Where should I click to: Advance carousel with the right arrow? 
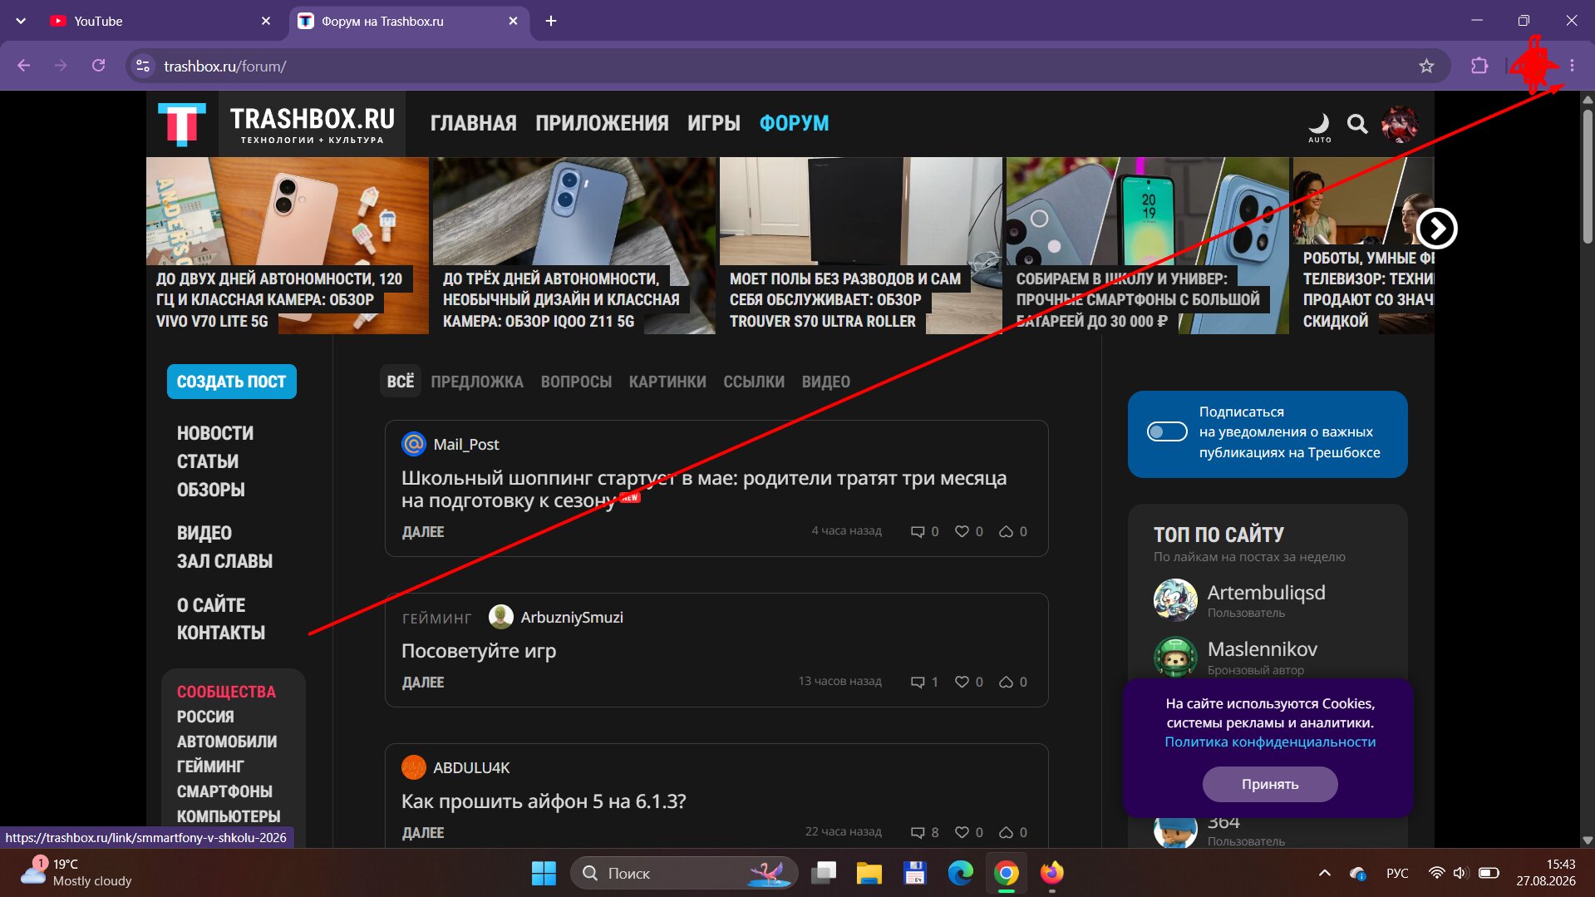1436,228
